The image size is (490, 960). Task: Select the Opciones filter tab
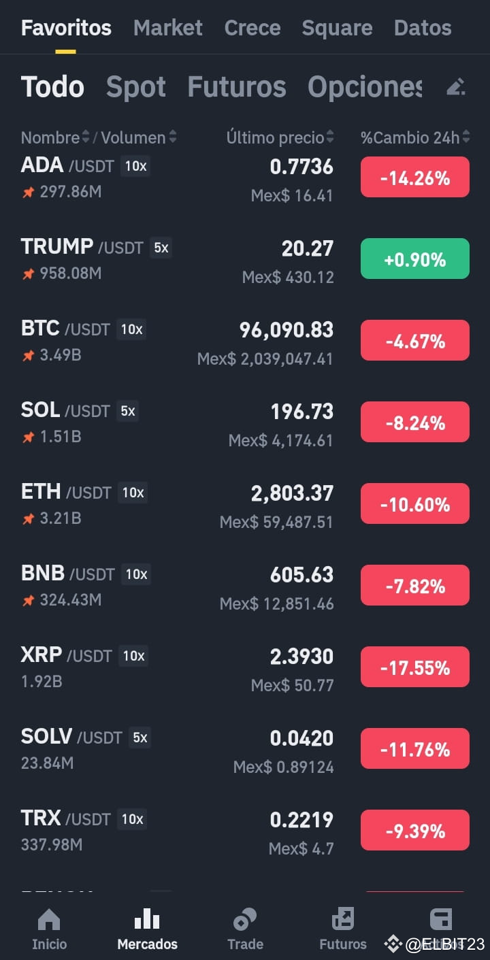tap(365, 87)
